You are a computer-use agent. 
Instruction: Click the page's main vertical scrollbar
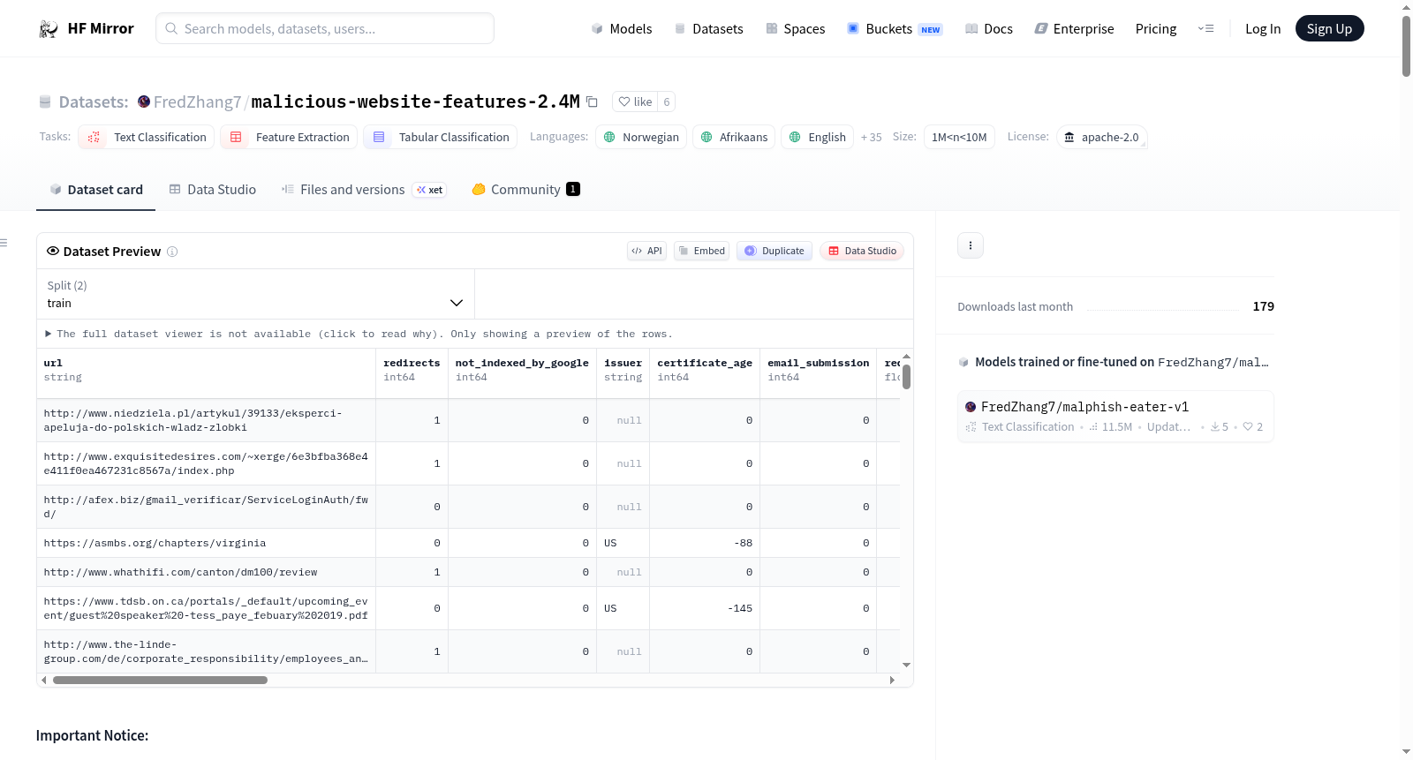1406,46
